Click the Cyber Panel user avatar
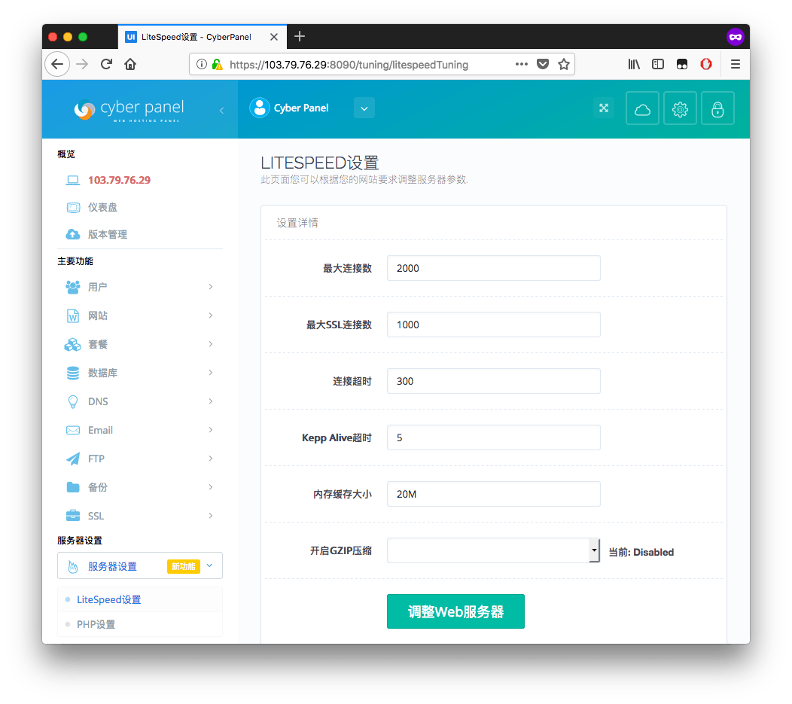The width and height of the screenshot is (792, 704). pos(260,108)
